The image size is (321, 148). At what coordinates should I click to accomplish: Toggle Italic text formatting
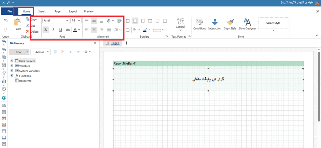[53, 30]
